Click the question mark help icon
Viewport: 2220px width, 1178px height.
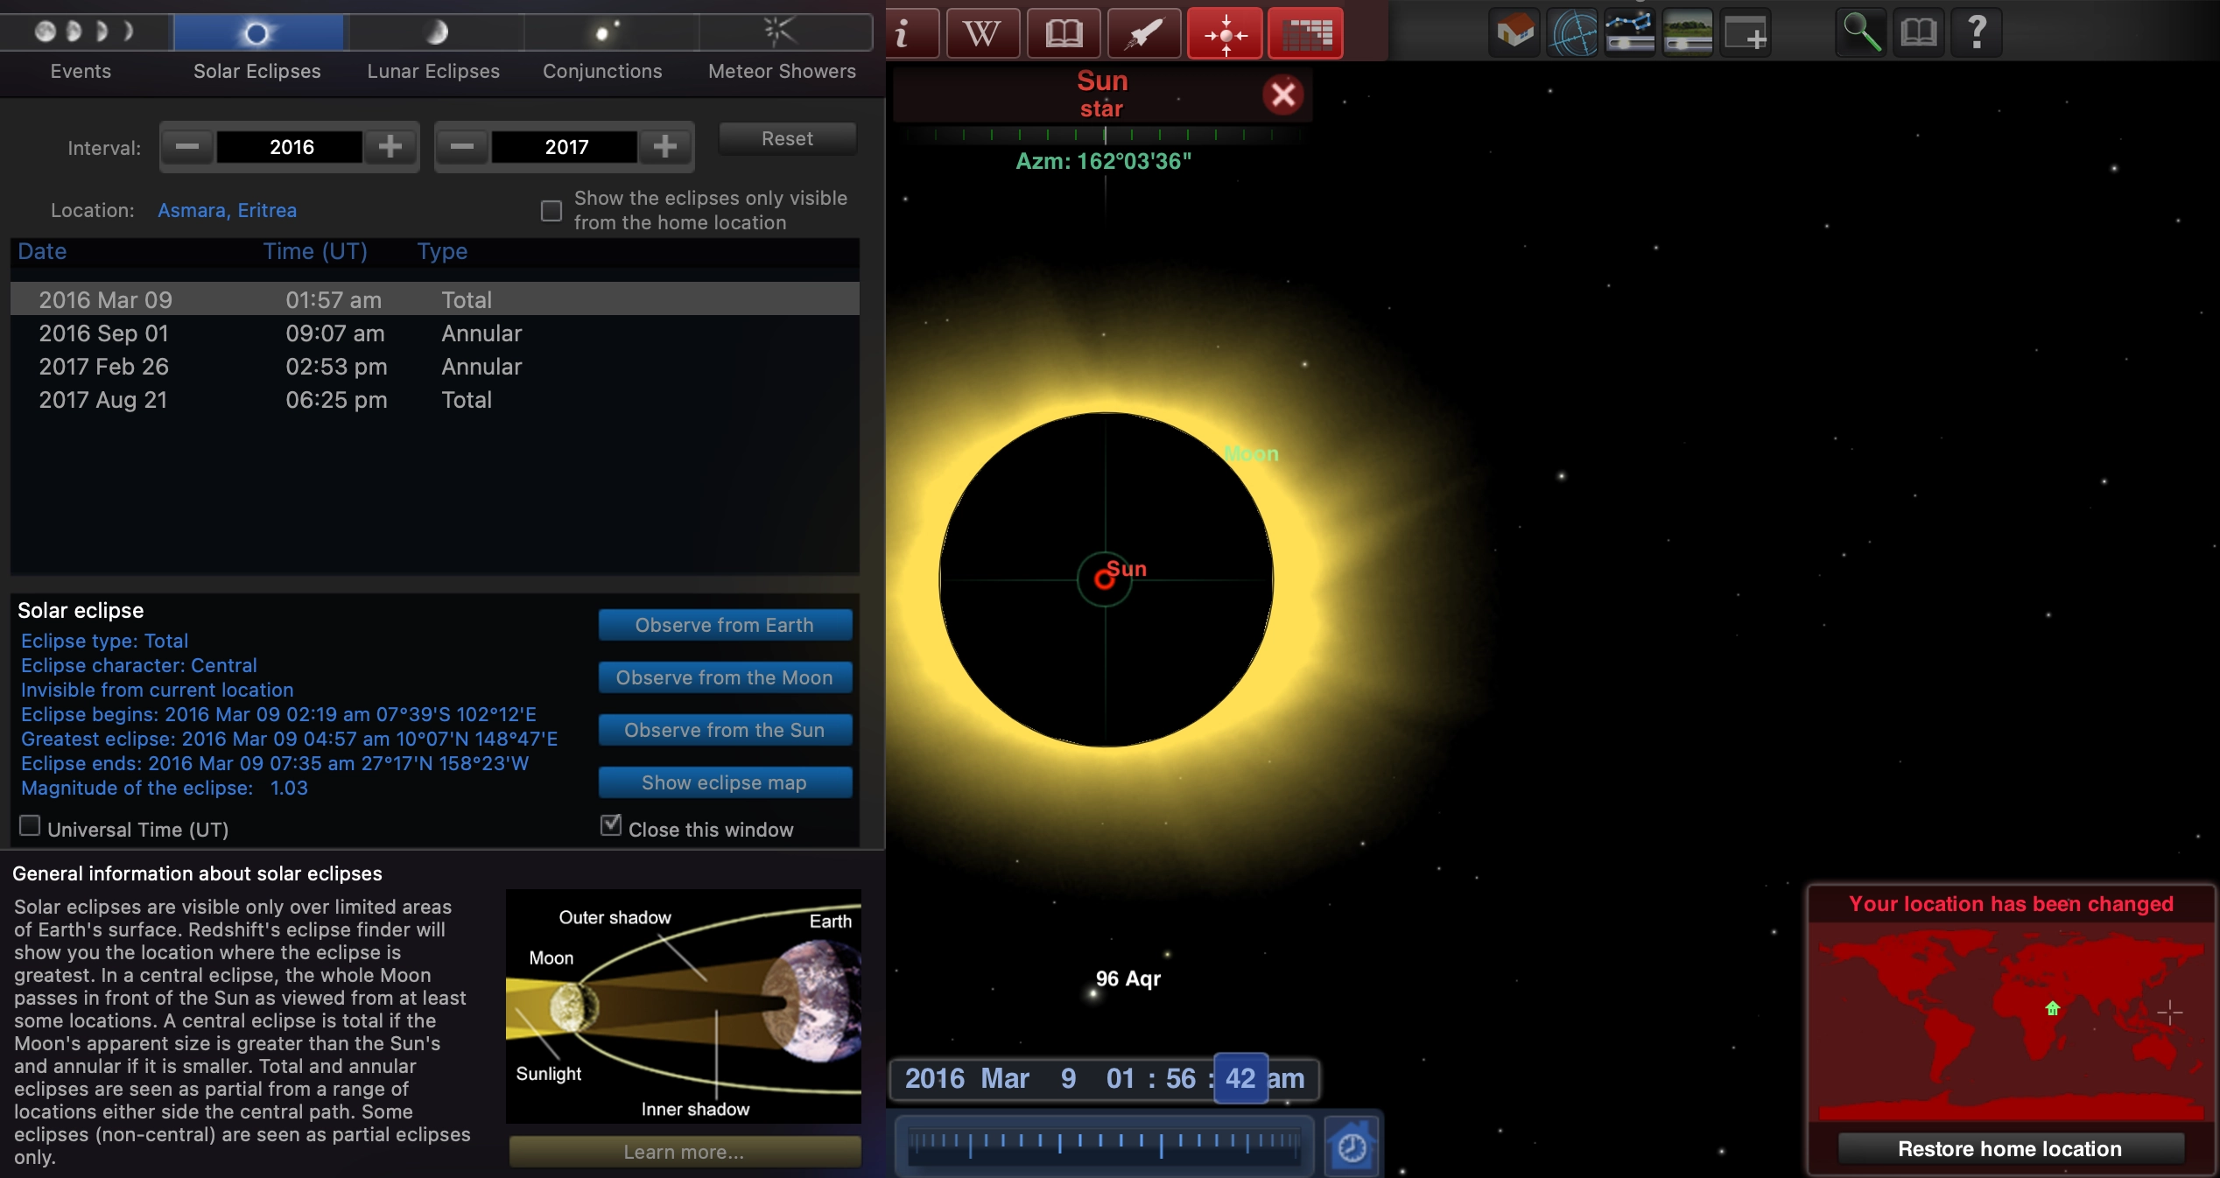[x=1976, y=33]
